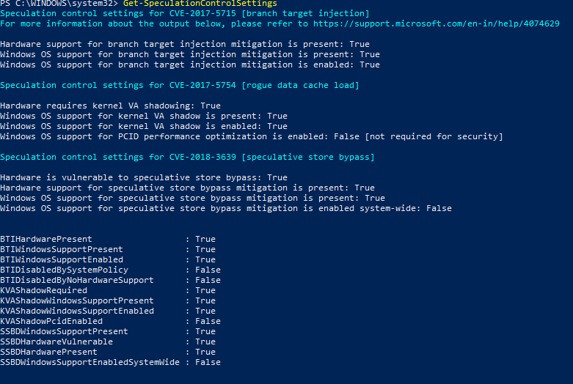The height and width of the screenshot is (384, 573).
Task: Select the SSBDHardwareVulnerable property name
Action: (x=56, y=341)
